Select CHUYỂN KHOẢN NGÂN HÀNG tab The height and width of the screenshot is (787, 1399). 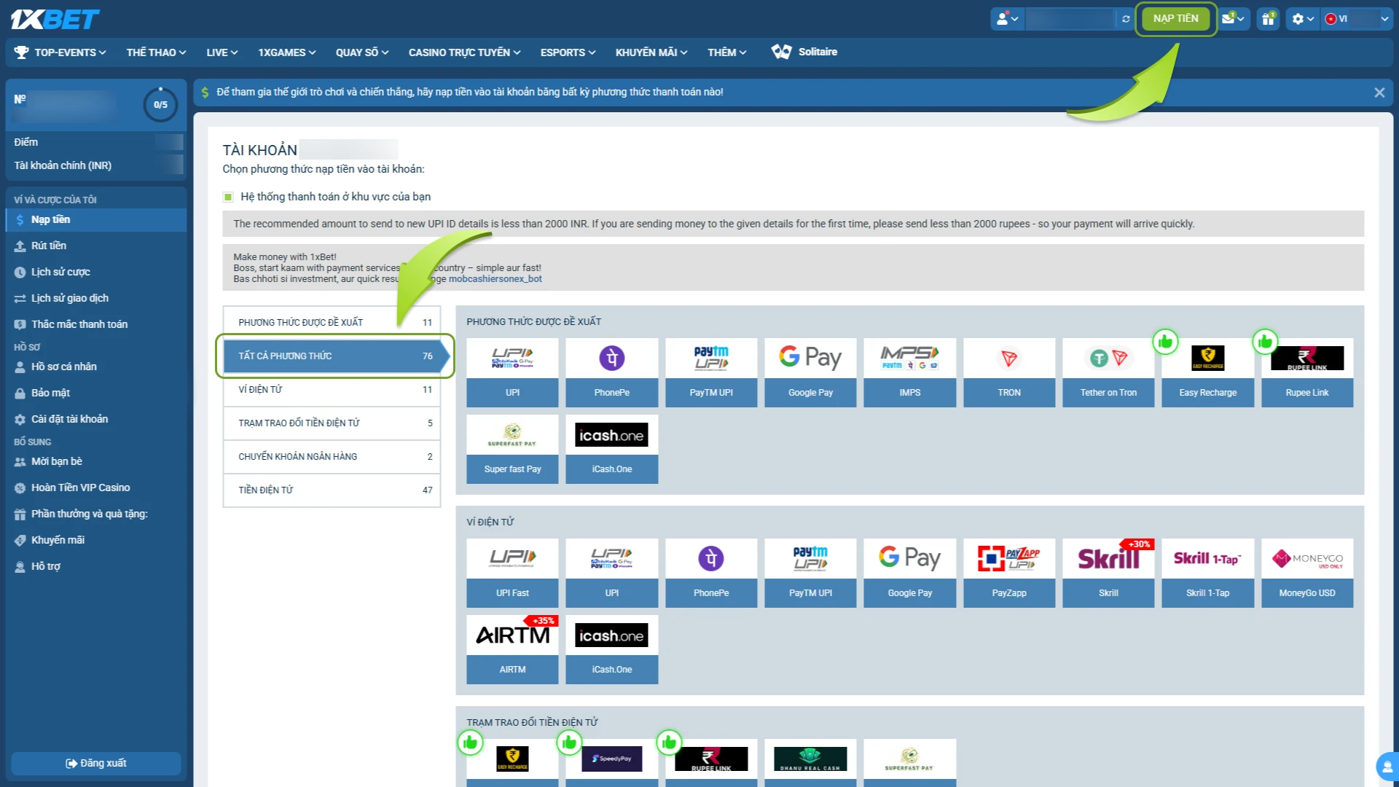pyautogui.click(x=332, y=456)
